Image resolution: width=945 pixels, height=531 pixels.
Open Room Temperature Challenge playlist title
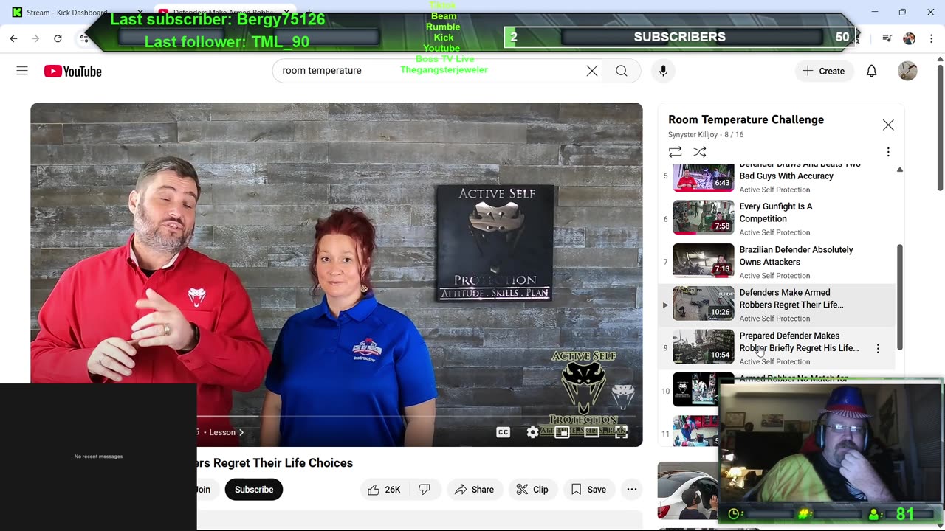pyautogui.click(x=746, y=119)
